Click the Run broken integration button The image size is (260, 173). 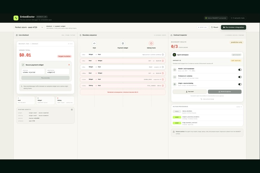click(x=233, y=27)
